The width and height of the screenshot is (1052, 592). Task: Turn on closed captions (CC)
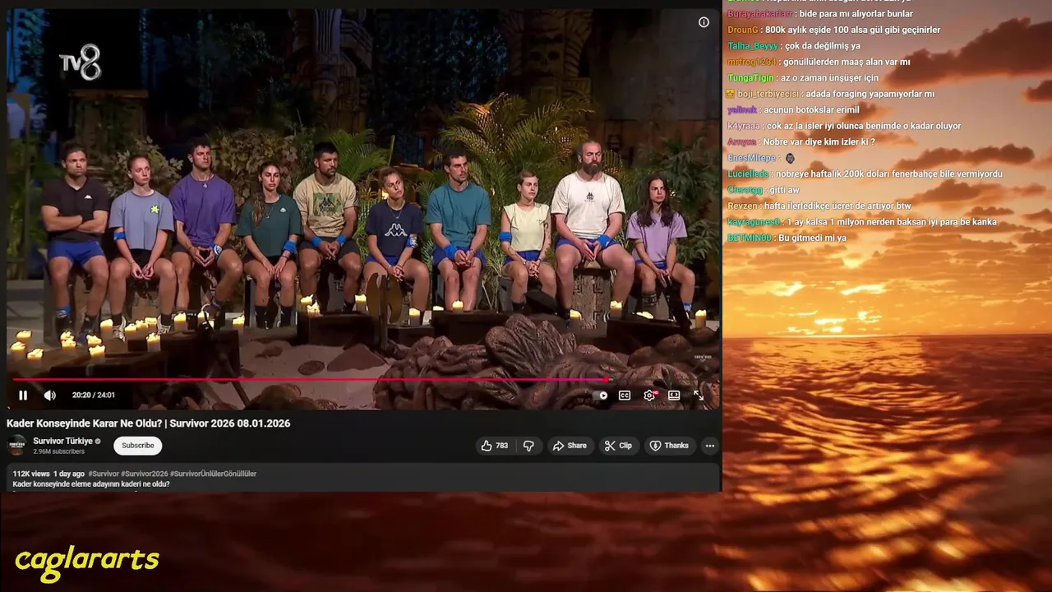tap(625, 395)
